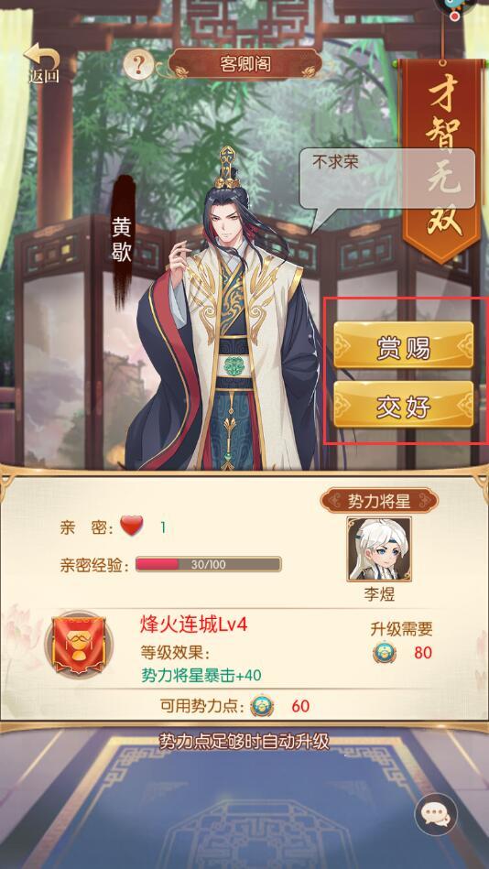The width and height of the screenshot is (489, 869).
Task: Select the 李煜 portrait thumbnail
Action: (379, 549)
